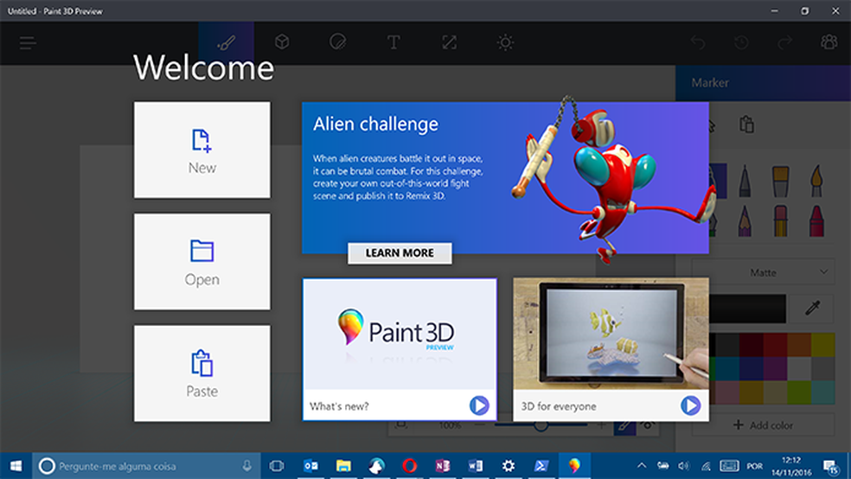851x479 pixels.
Task: Select the Pencil brush
Action: click(x=745, y=220)
